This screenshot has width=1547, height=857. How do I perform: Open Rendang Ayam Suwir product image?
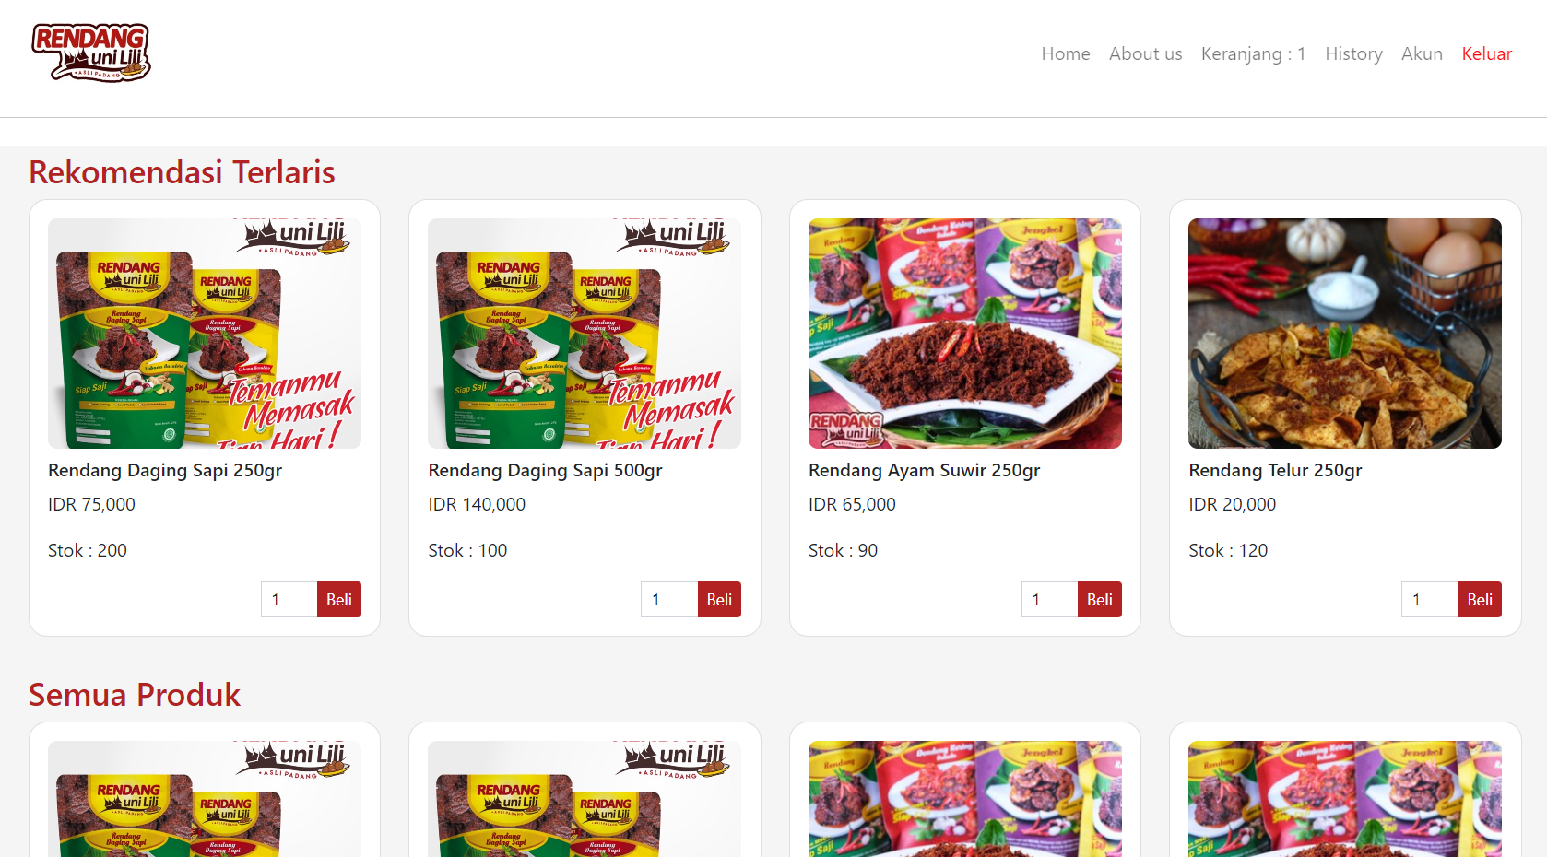tap(965, 334)
